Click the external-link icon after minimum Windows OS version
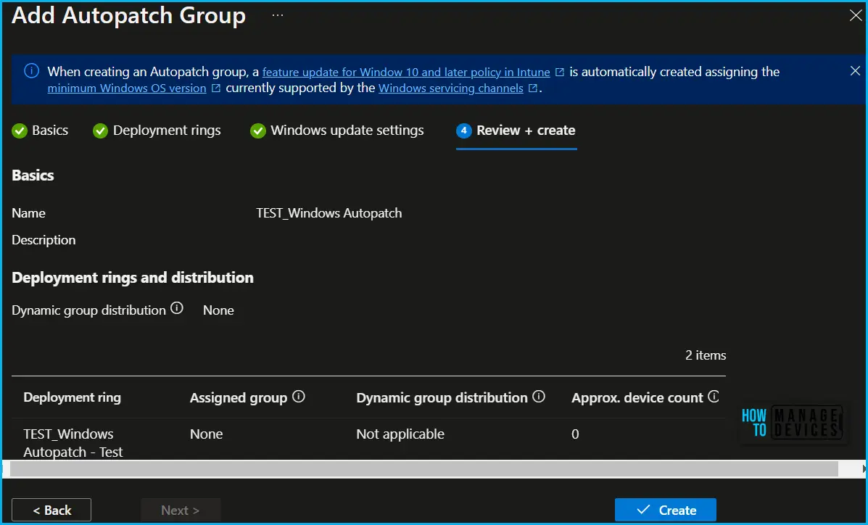Viewport: 868px width, 525px height. [216, 88]
